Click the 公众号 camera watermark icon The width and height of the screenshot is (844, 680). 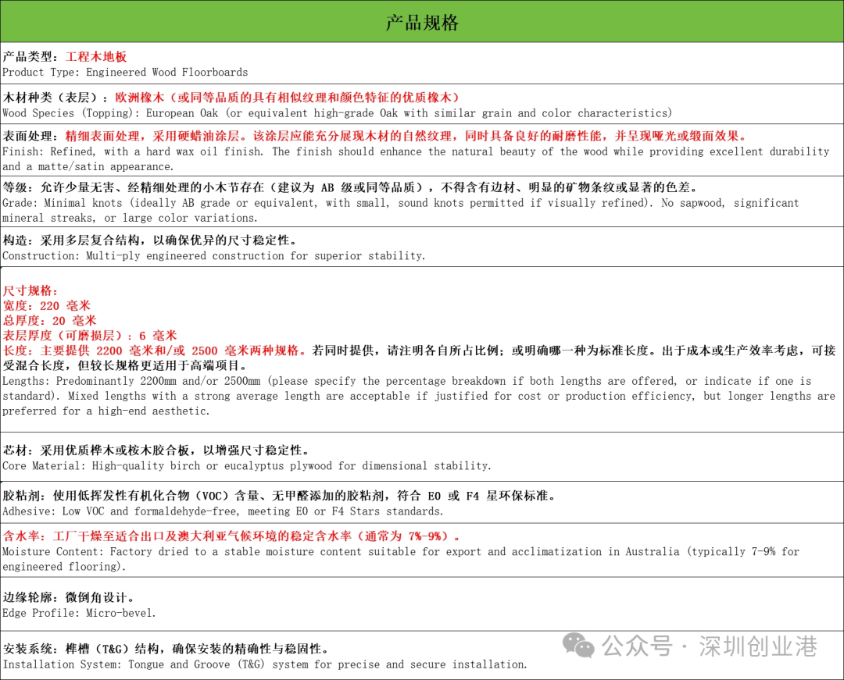click(578, 646)
